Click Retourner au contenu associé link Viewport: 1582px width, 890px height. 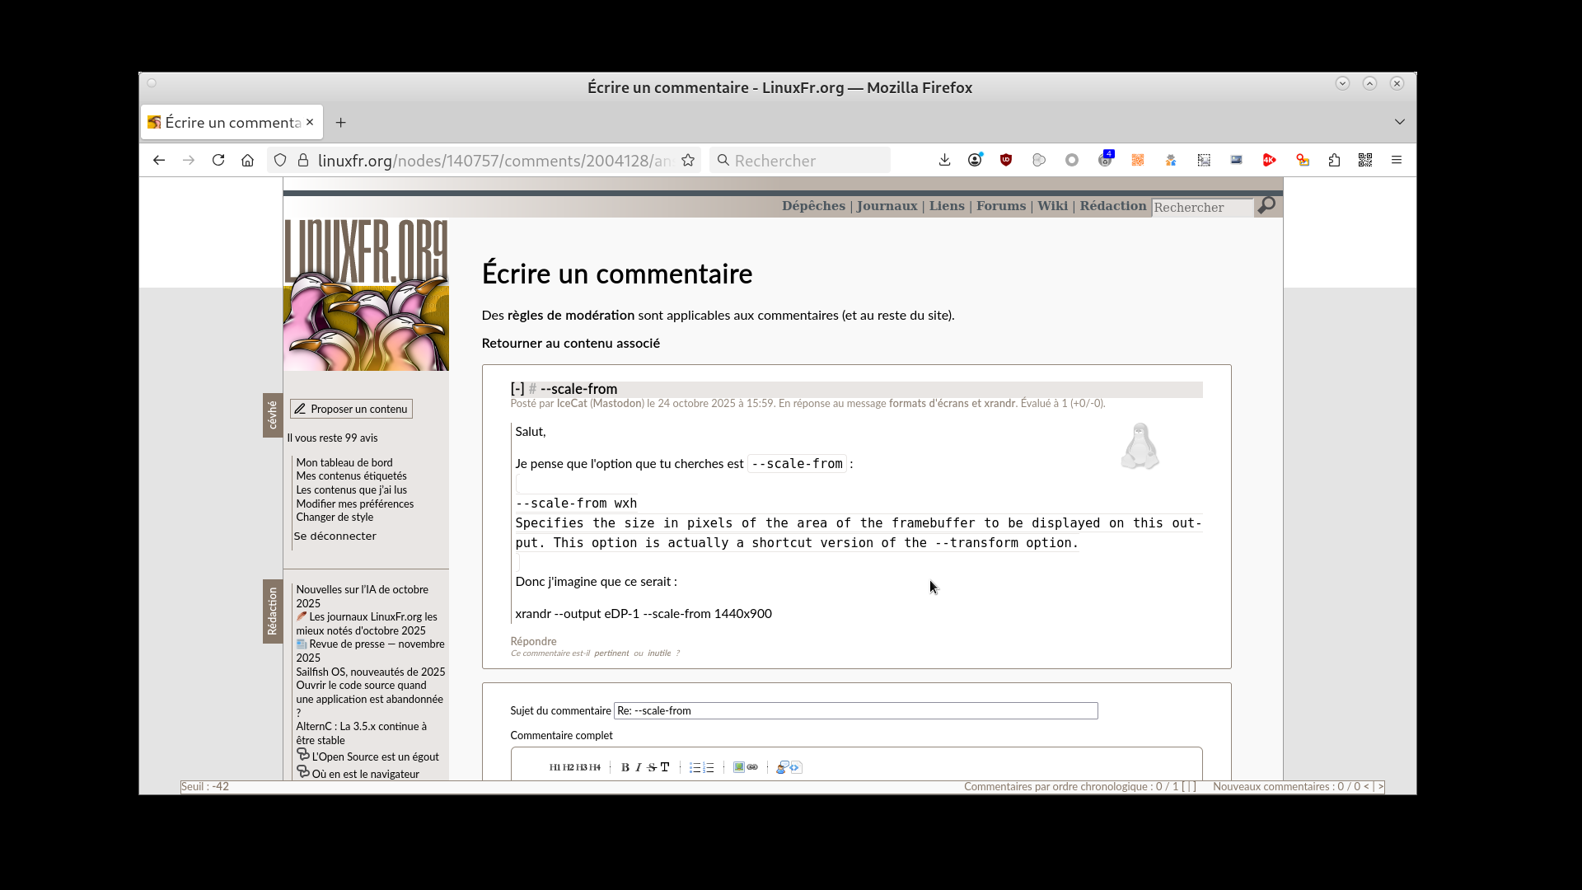point(570,343)
